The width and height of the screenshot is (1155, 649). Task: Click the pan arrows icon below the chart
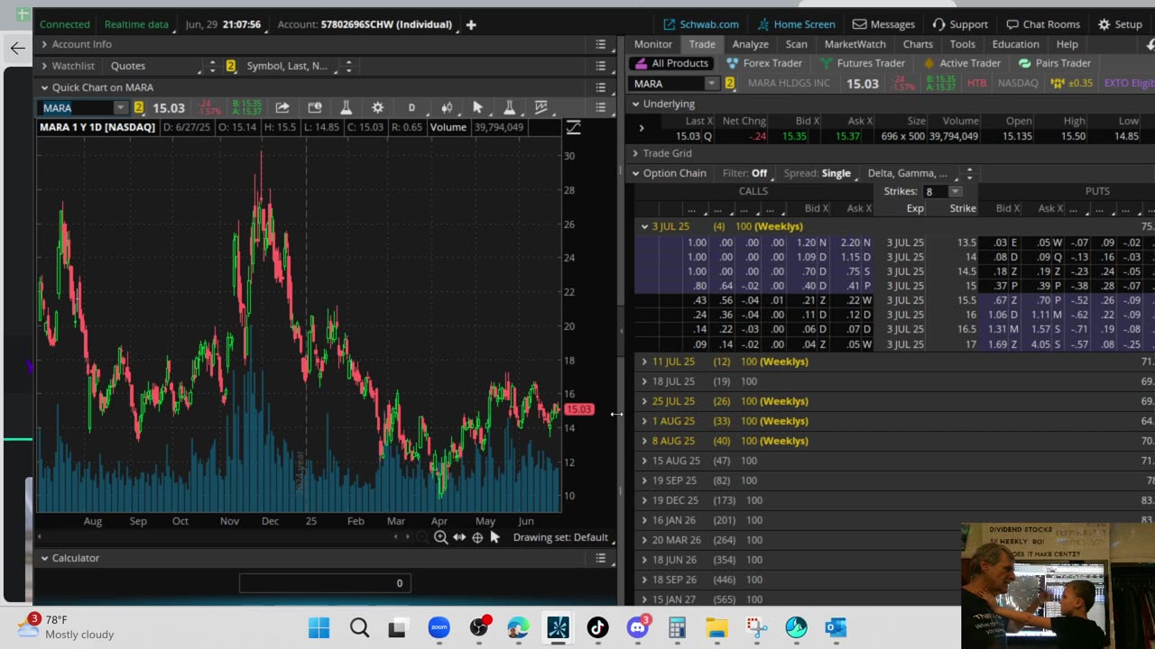click(459, 537)
